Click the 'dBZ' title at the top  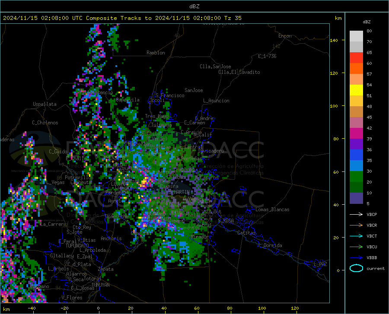tap(194, 6)
